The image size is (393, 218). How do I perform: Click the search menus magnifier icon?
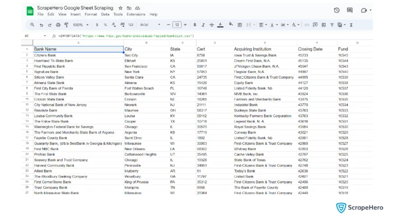click(32, 25)
